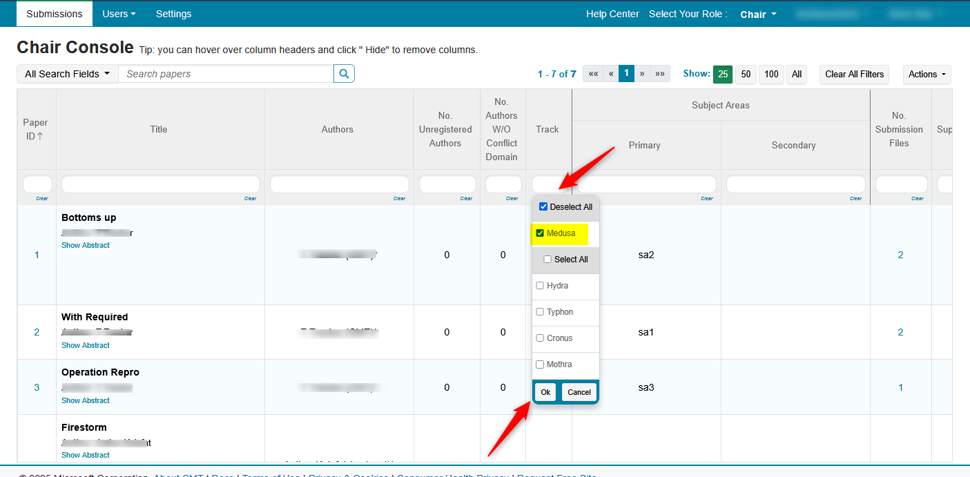The image size is (970, 477).
Task: Click Clear All Filters button
Action: pyautogui.click(x=854, y=75)
